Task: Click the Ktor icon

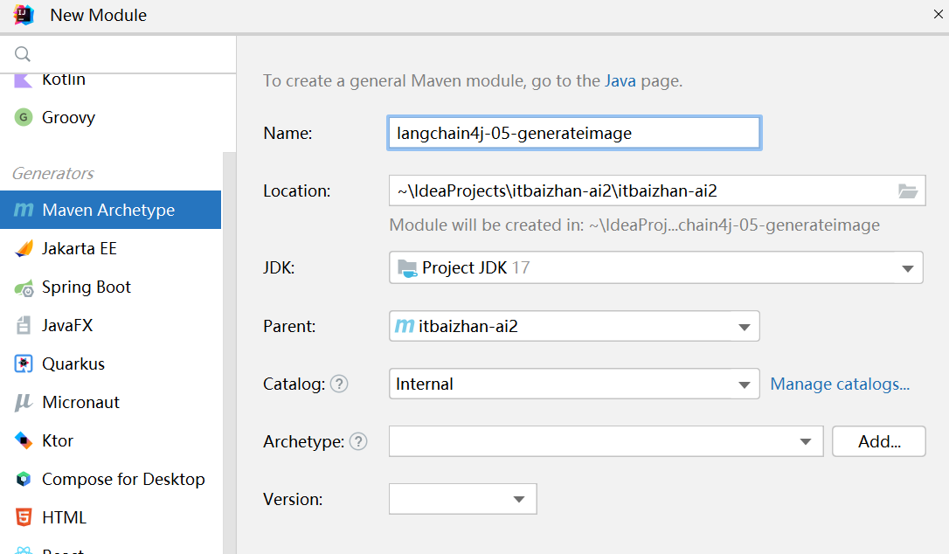Action: (23, 440)
